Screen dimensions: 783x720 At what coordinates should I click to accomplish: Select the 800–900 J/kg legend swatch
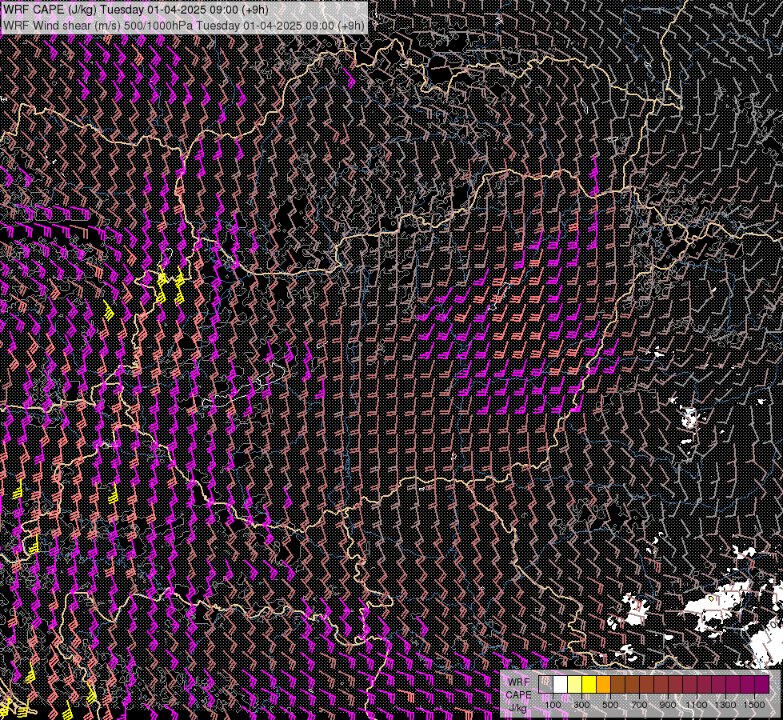(661, 685)
